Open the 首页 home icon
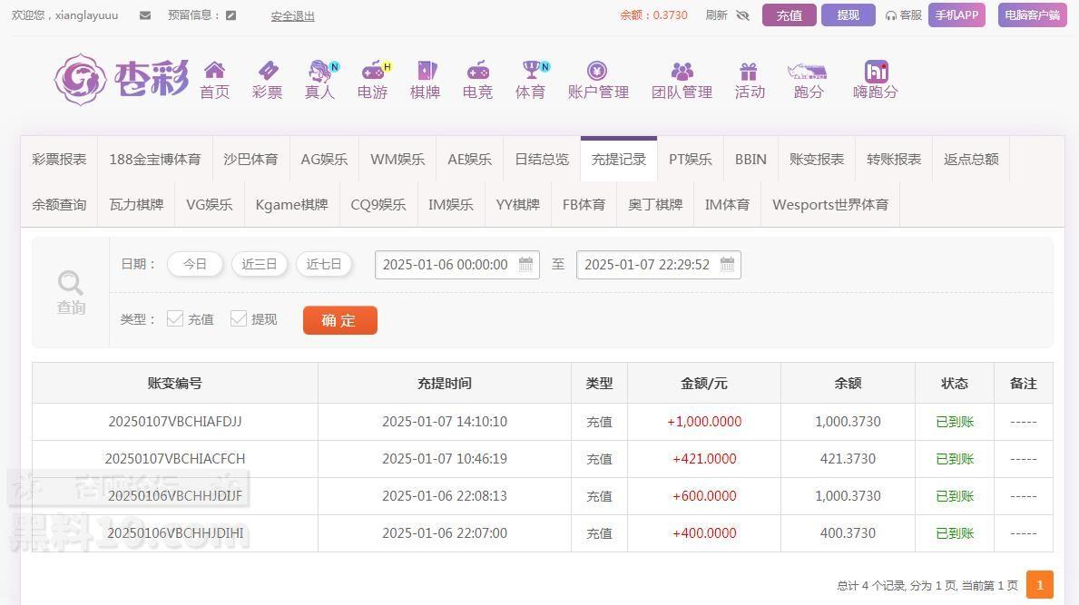 (x=215, y=70)
